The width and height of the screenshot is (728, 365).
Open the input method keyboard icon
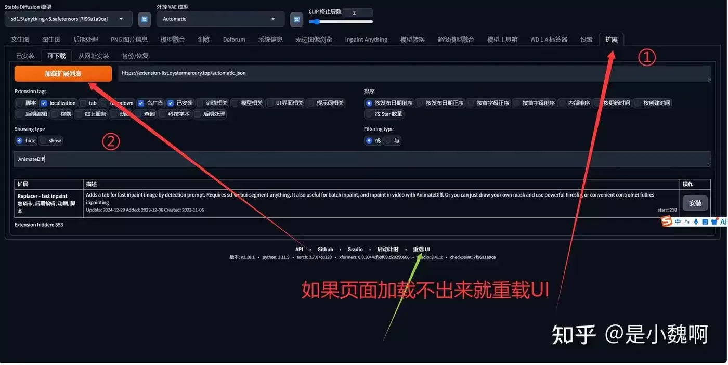705,222
